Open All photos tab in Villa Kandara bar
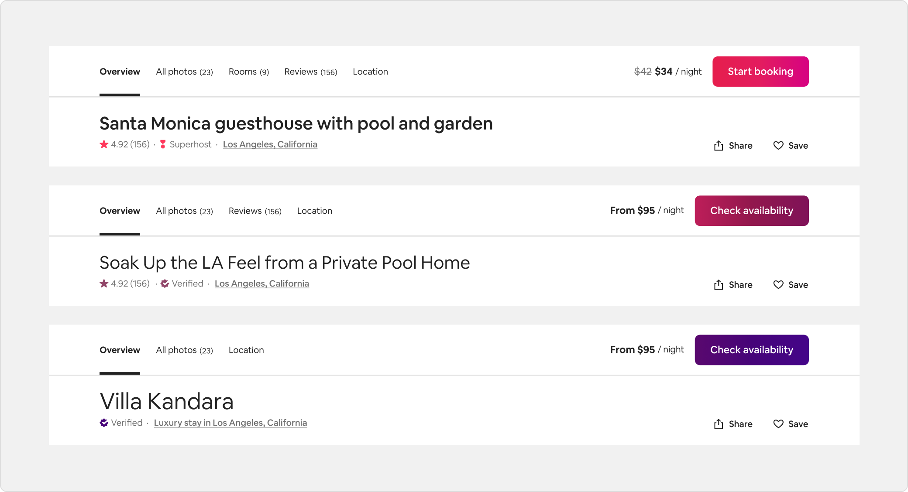This screenshot has height=492, width=908. [184, 350]
